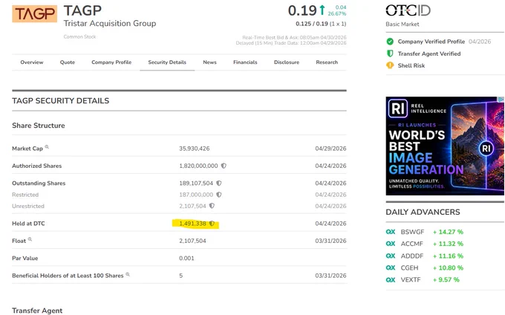Click the Beneficial Holders count 5
Screen dimensions: 505x315
click(181, 276)
